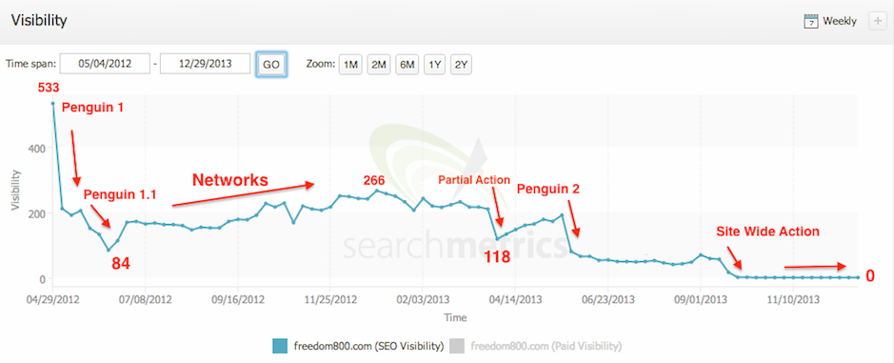Click the data point labeled 118
The width and height of the screenshot is (894, 363).
[497, 238]
